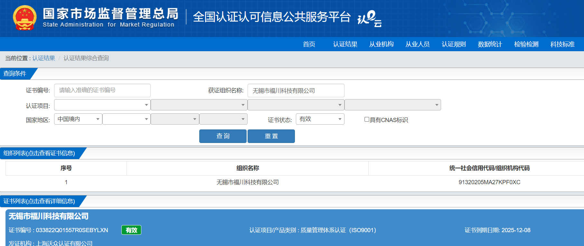Select organization row 无锡市福川科技有限公司
This screenshot has height=246, width=584.
tap(248, 182)
